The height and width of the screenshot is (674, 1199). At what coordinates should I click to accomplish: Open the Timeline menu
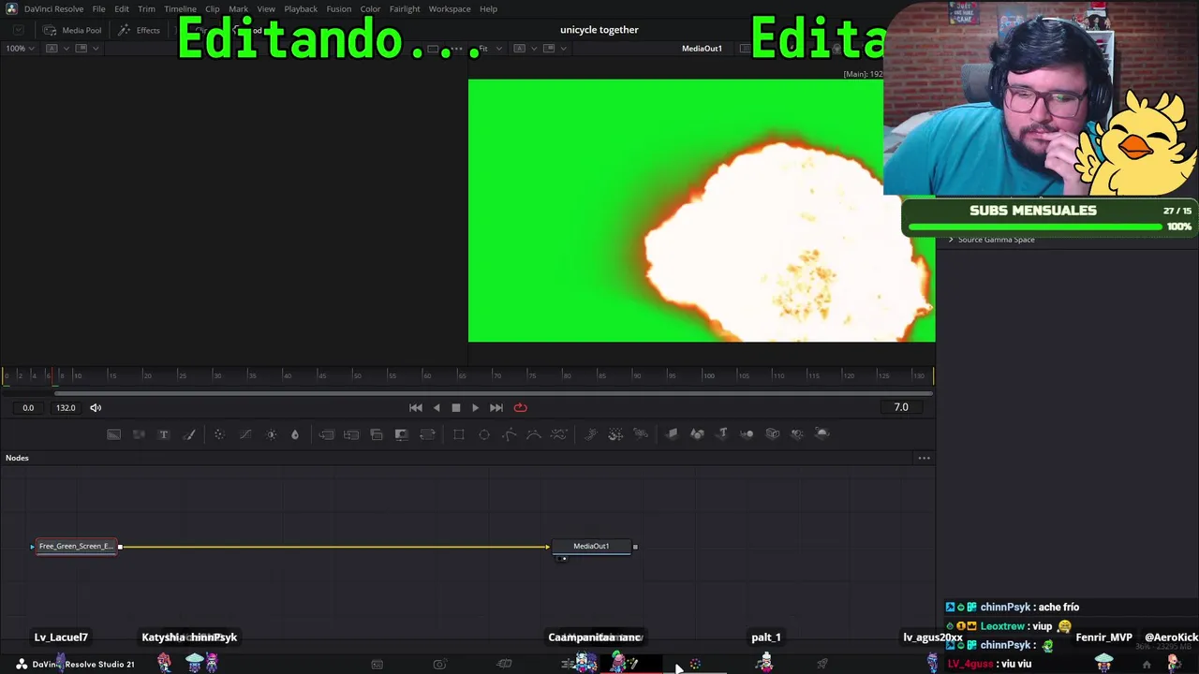(180, 9)
